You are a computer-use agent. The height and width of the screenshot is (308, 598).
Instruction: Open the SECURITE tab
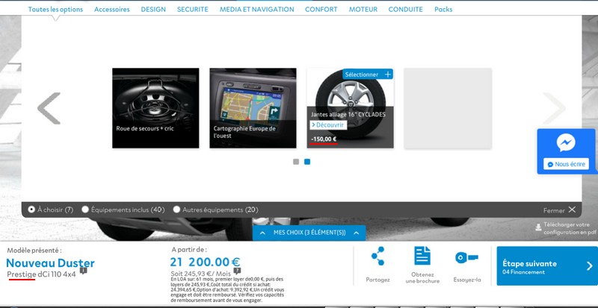193,10
